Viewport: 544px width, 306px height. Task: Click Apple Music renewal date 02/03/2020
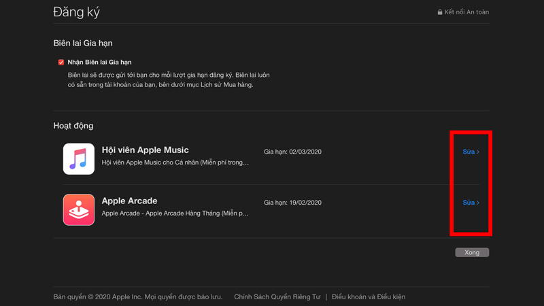click(292, 152)
